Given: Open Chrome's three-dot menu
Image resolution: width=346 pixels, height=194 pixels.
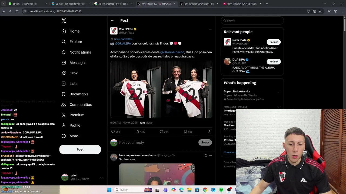Looking at the screenshot, I should 342,11.
